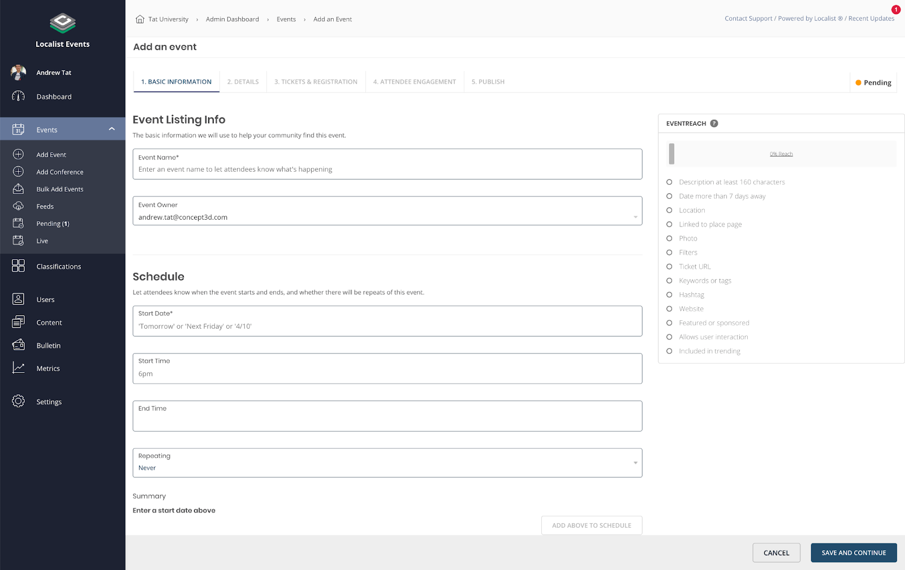Open Dashboard in the sidebar
The image size is (905, 570).
pyautogui.click(x=54, y=97)
